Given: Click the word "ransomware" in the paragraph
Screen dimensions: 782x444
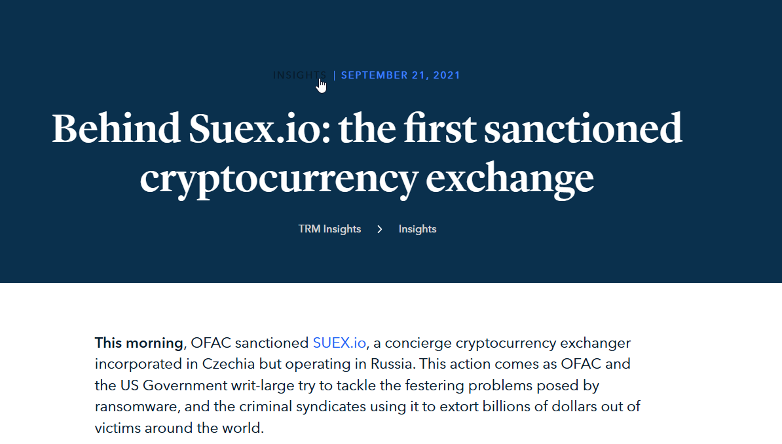Looking at the screenshot, I should click(x=136, y=407).
